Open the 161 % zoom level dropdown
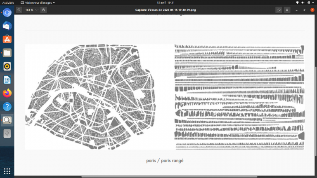The height and width of the screenshot is (178, 317). tap(37, 9)
